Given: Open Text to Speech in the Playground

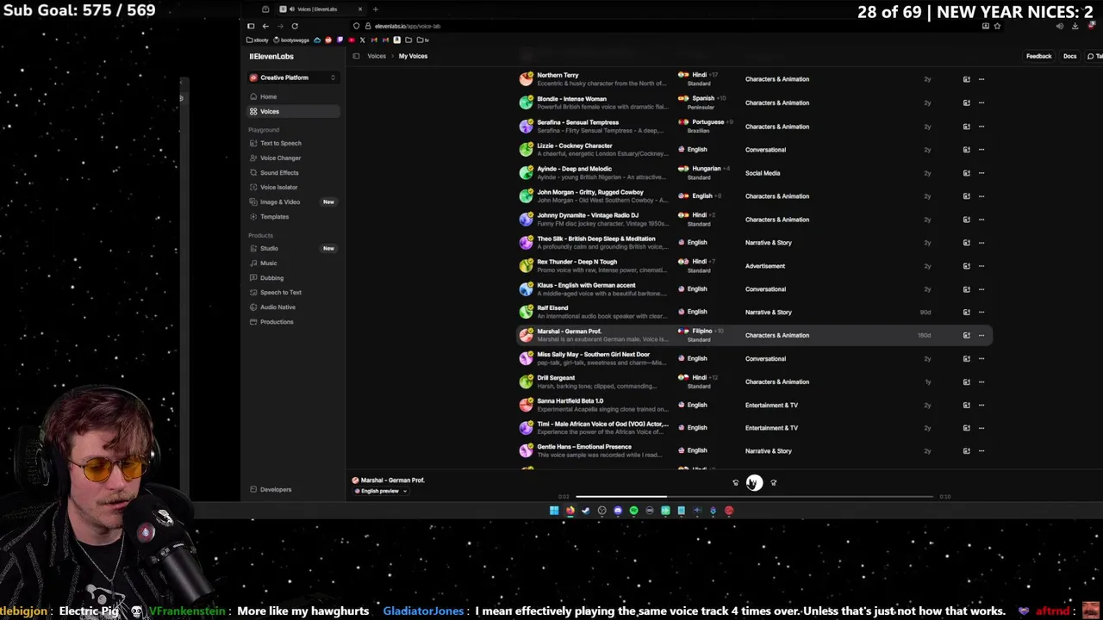Looking at the screenshot, I should tap(293, 143).
